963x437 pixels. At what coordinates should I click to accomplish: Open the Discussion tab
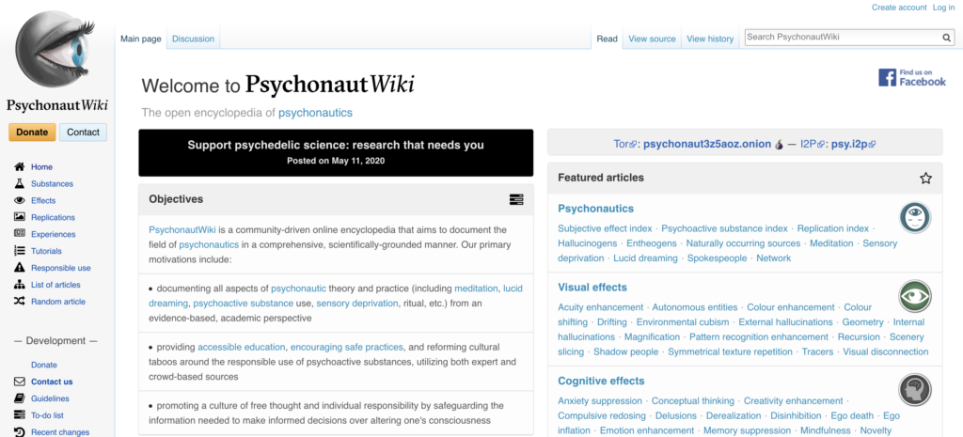pos(193,39)
